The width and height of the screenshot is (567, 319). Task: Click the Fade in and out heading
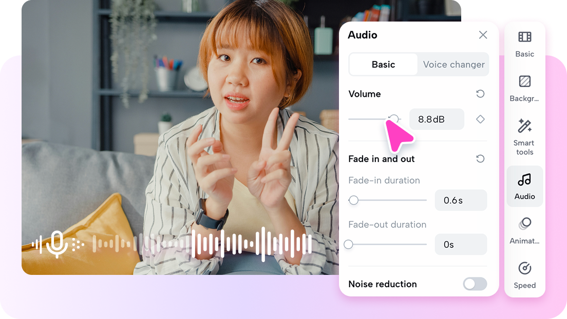coord(382,159)
